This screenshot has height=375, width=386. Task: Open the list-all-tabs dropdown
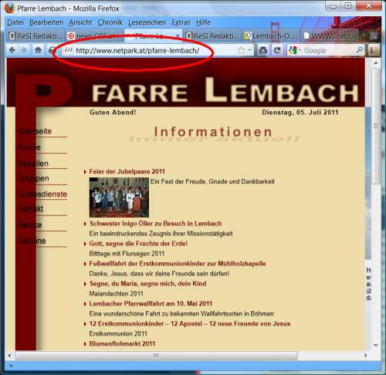374,35
